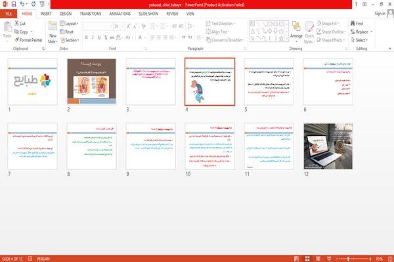Screen dimensions: 394x262
Task: Click the Format Painter button
Action: coord(28,40)
